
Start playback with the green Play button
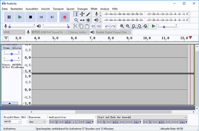(x=20, y=17)
